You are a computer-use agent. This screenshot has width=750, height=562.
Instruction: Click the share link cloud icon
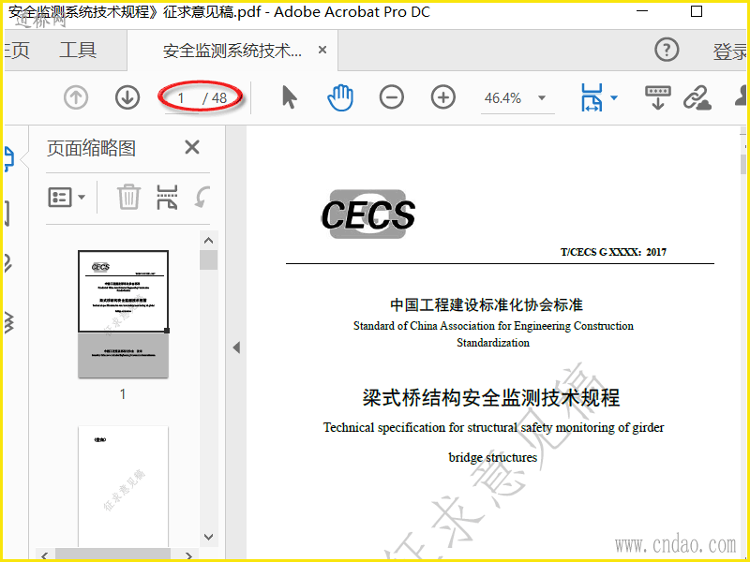tap(697, 97)
